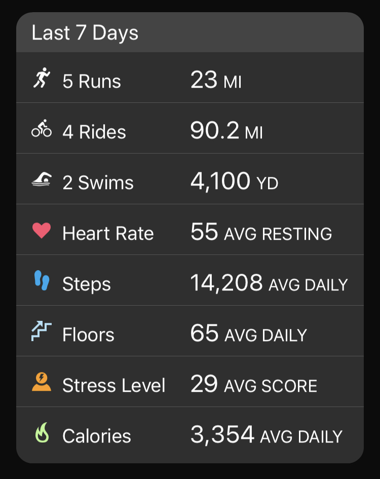Open the Last 7 Days header
This screenshot has width=380, height=479.
(x=85, y=33)
